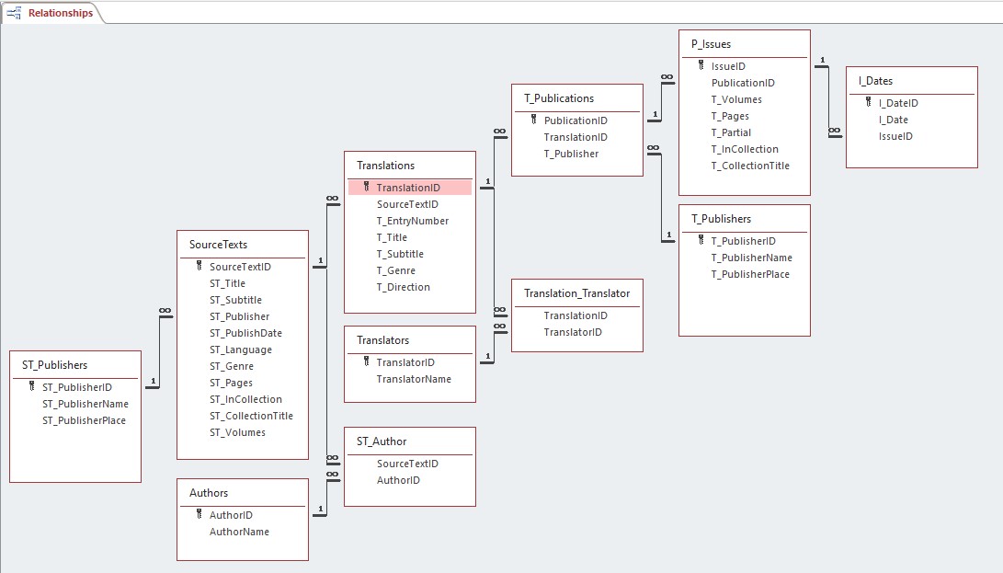The image size is (1003, 573).
Task: Select the T_PublisherPlace field
Action: point(750,274)
